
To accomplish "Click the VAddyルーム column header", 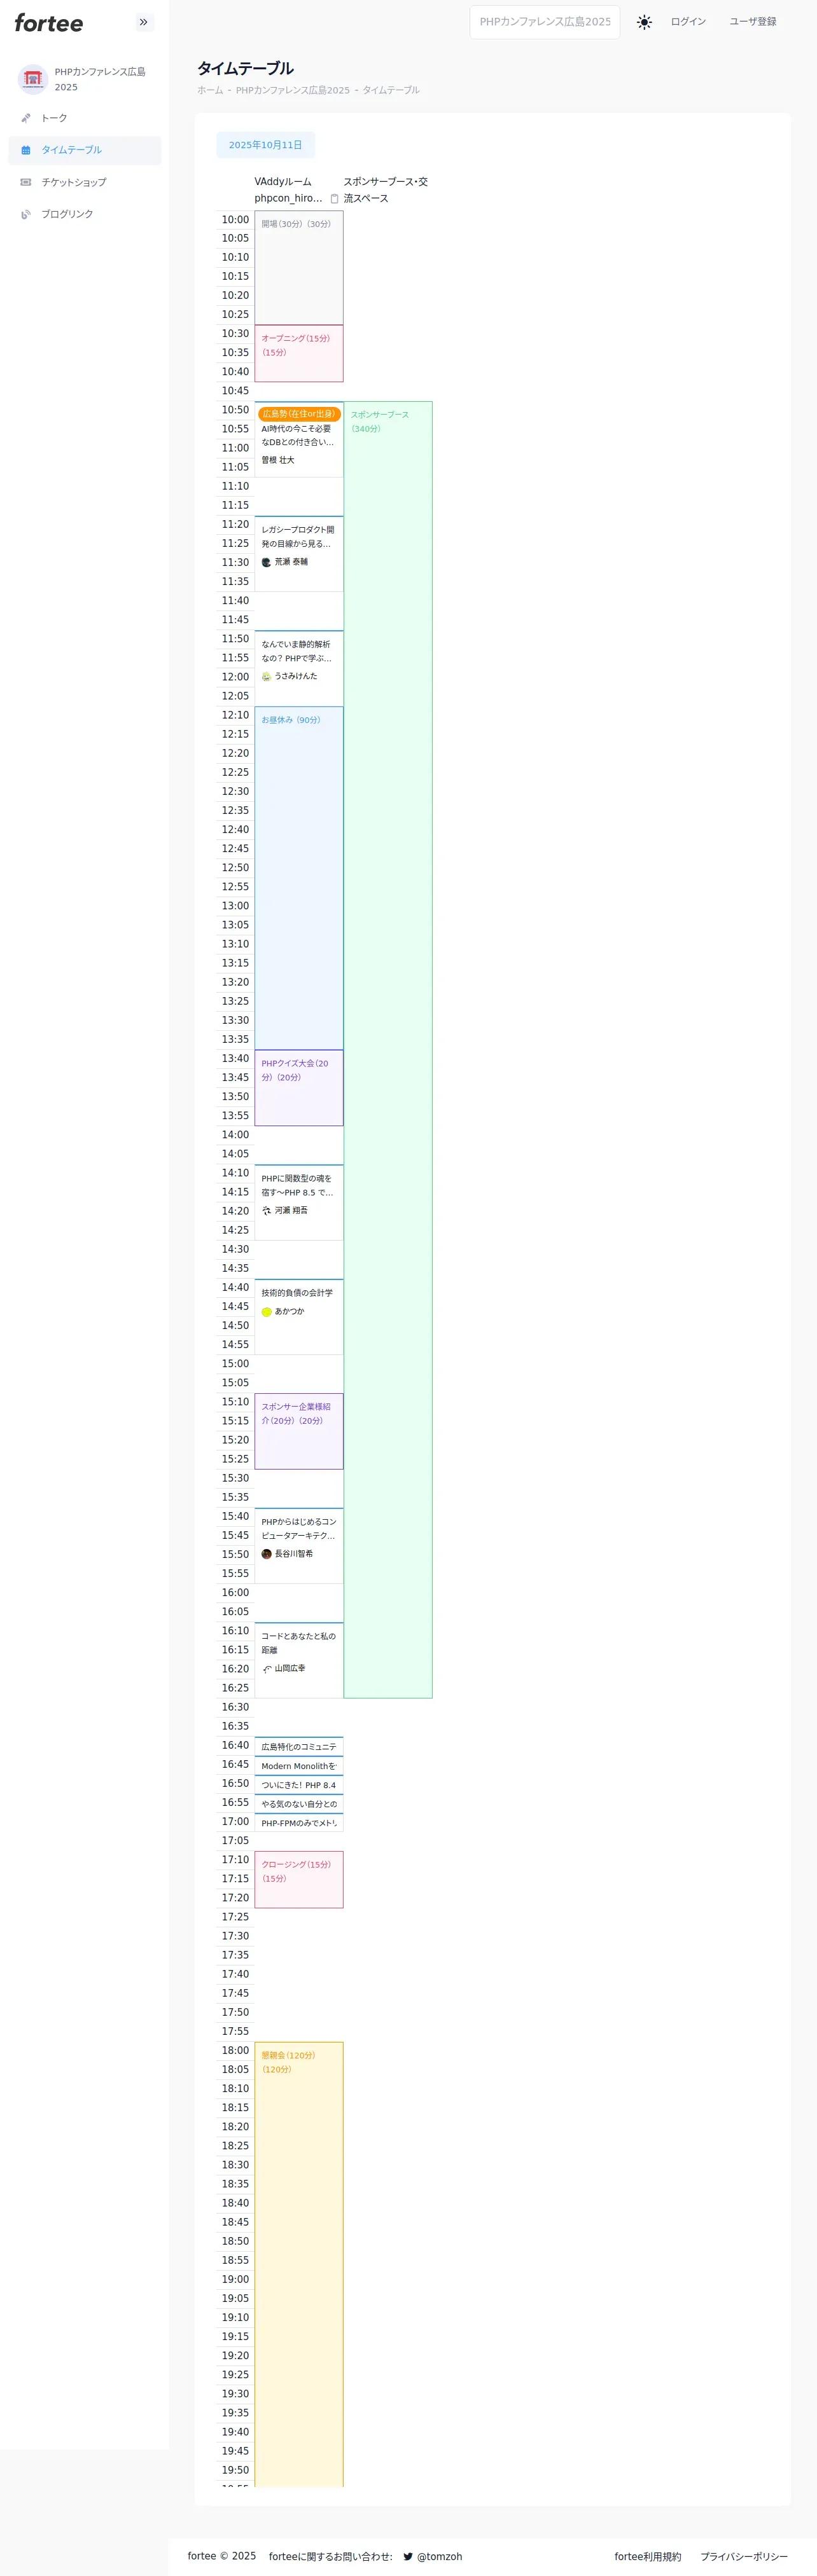I will point(283,182).
